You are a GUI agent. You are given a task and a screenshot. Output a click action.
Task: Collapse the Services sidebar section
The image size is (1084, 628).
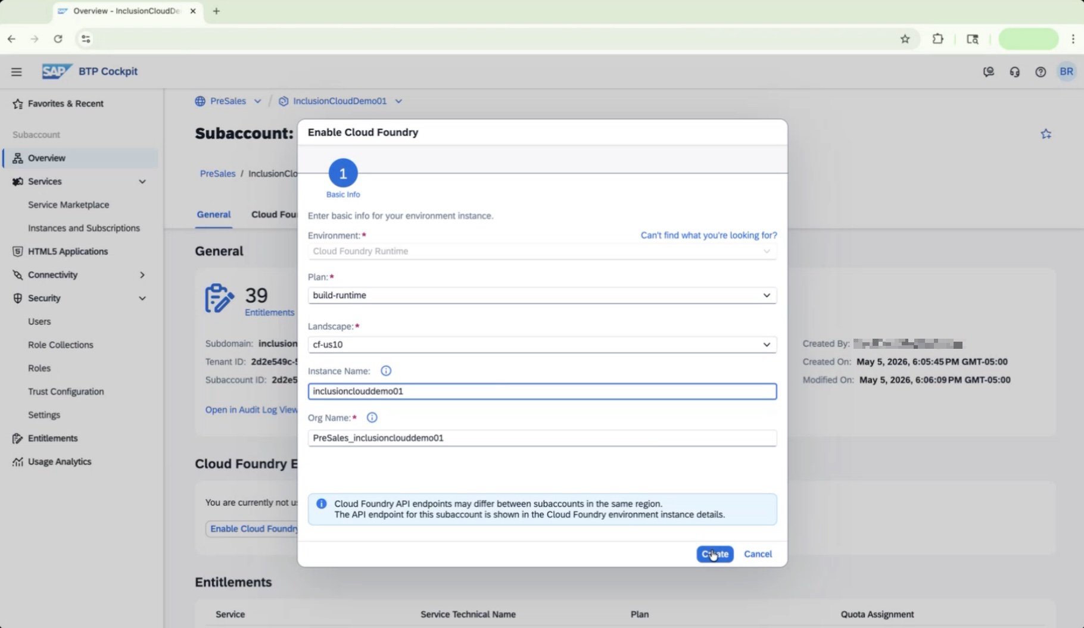(142, 182)
